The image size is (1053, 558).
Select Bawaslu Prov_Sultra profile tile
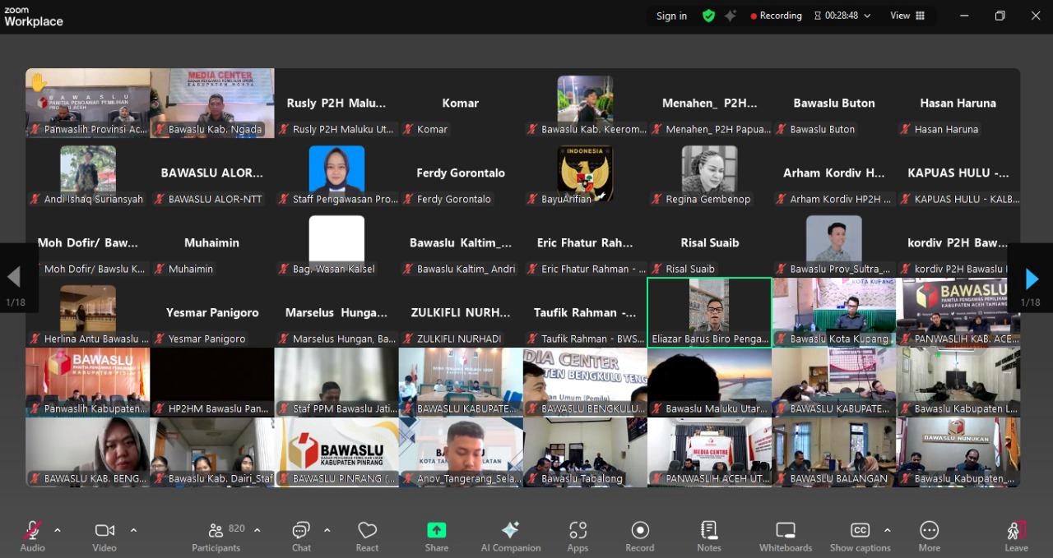tap(833, 242)
